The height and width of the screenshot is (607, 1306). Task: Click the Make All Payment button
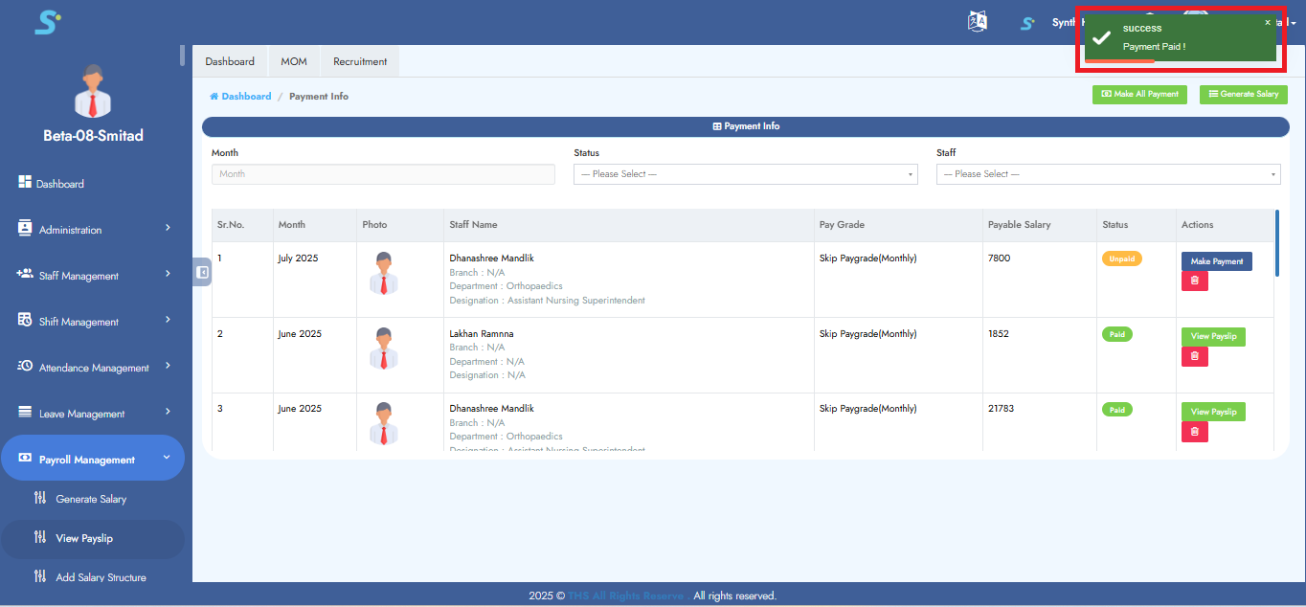pyautogui.click(x=1139, y=94)
